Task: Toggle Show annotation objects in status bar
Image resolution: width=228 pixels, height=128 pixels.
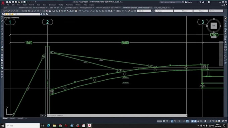Action: click(x=192, y=121)
